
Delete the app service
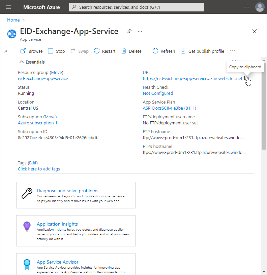(x=131, y=51)
